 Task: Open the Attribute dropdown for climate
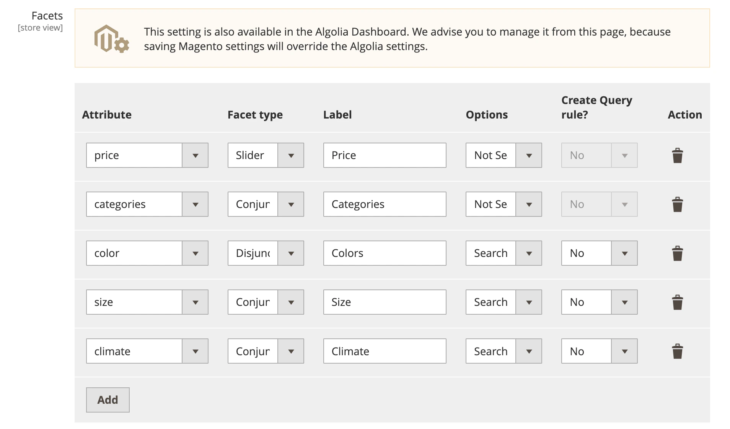click(196, 351)
